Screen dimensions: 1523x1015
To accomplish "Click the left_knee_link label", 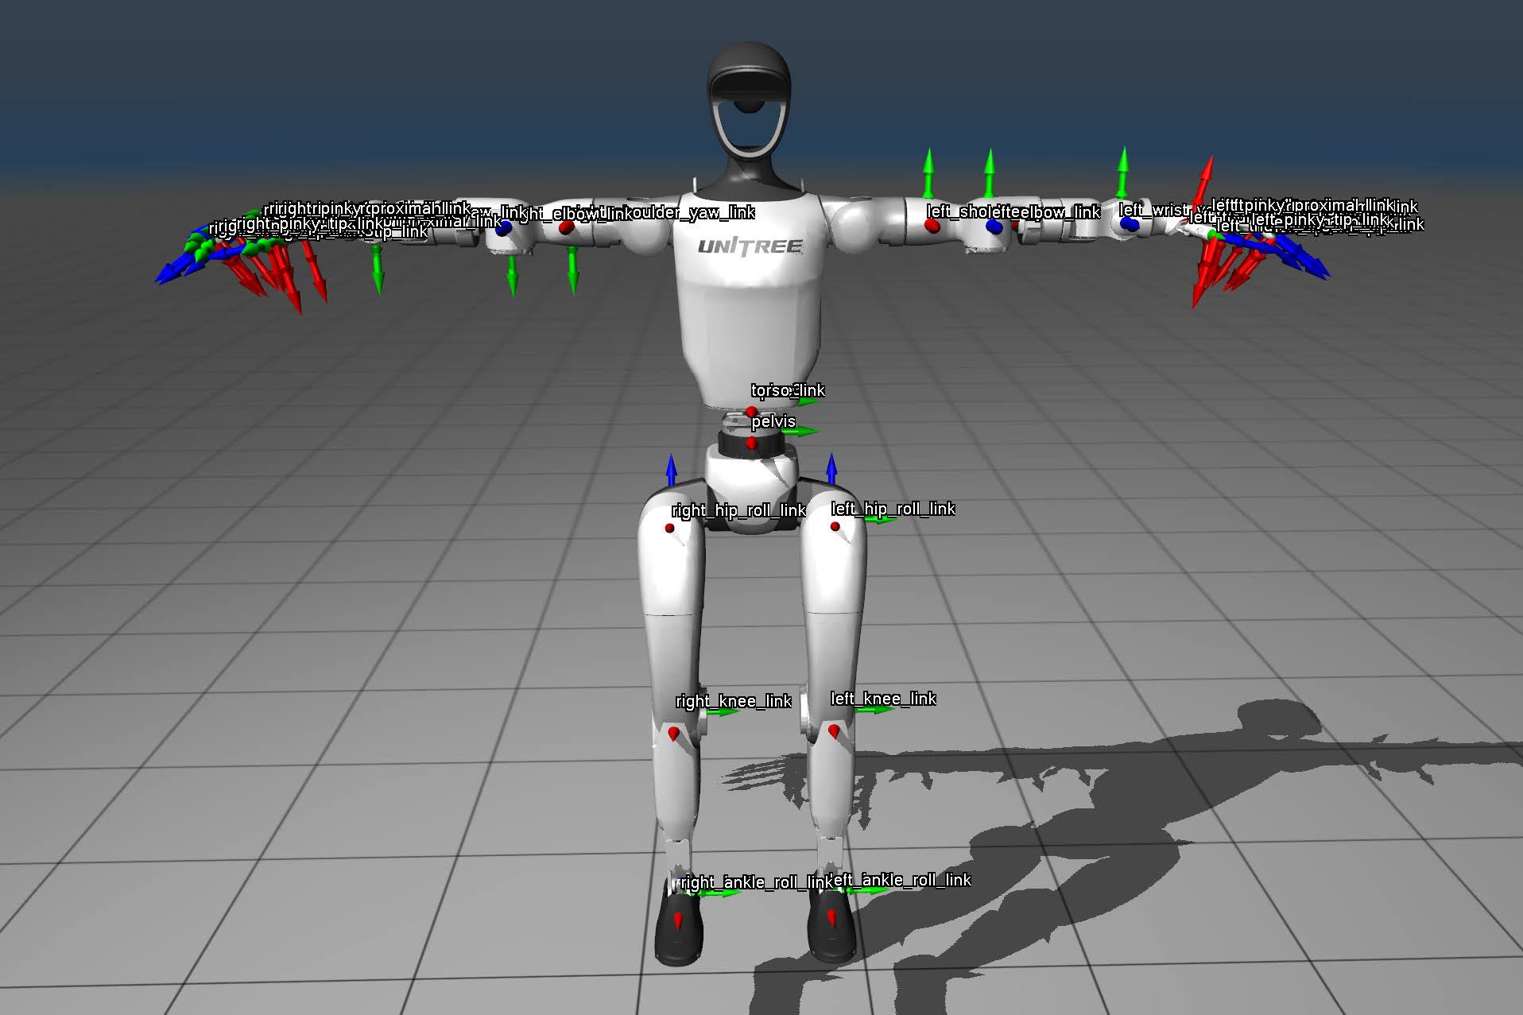I will 883,699.
